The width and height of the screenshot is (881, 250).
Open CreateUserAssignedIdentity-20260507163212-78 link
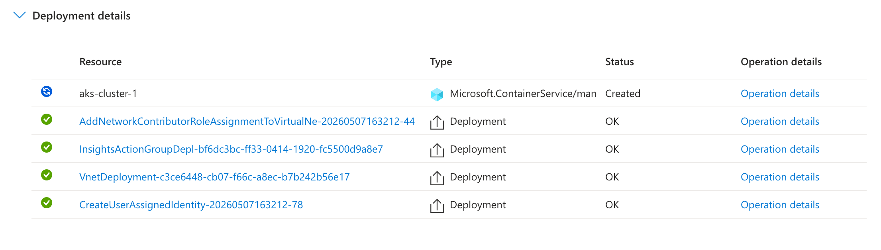click(191, 205)
